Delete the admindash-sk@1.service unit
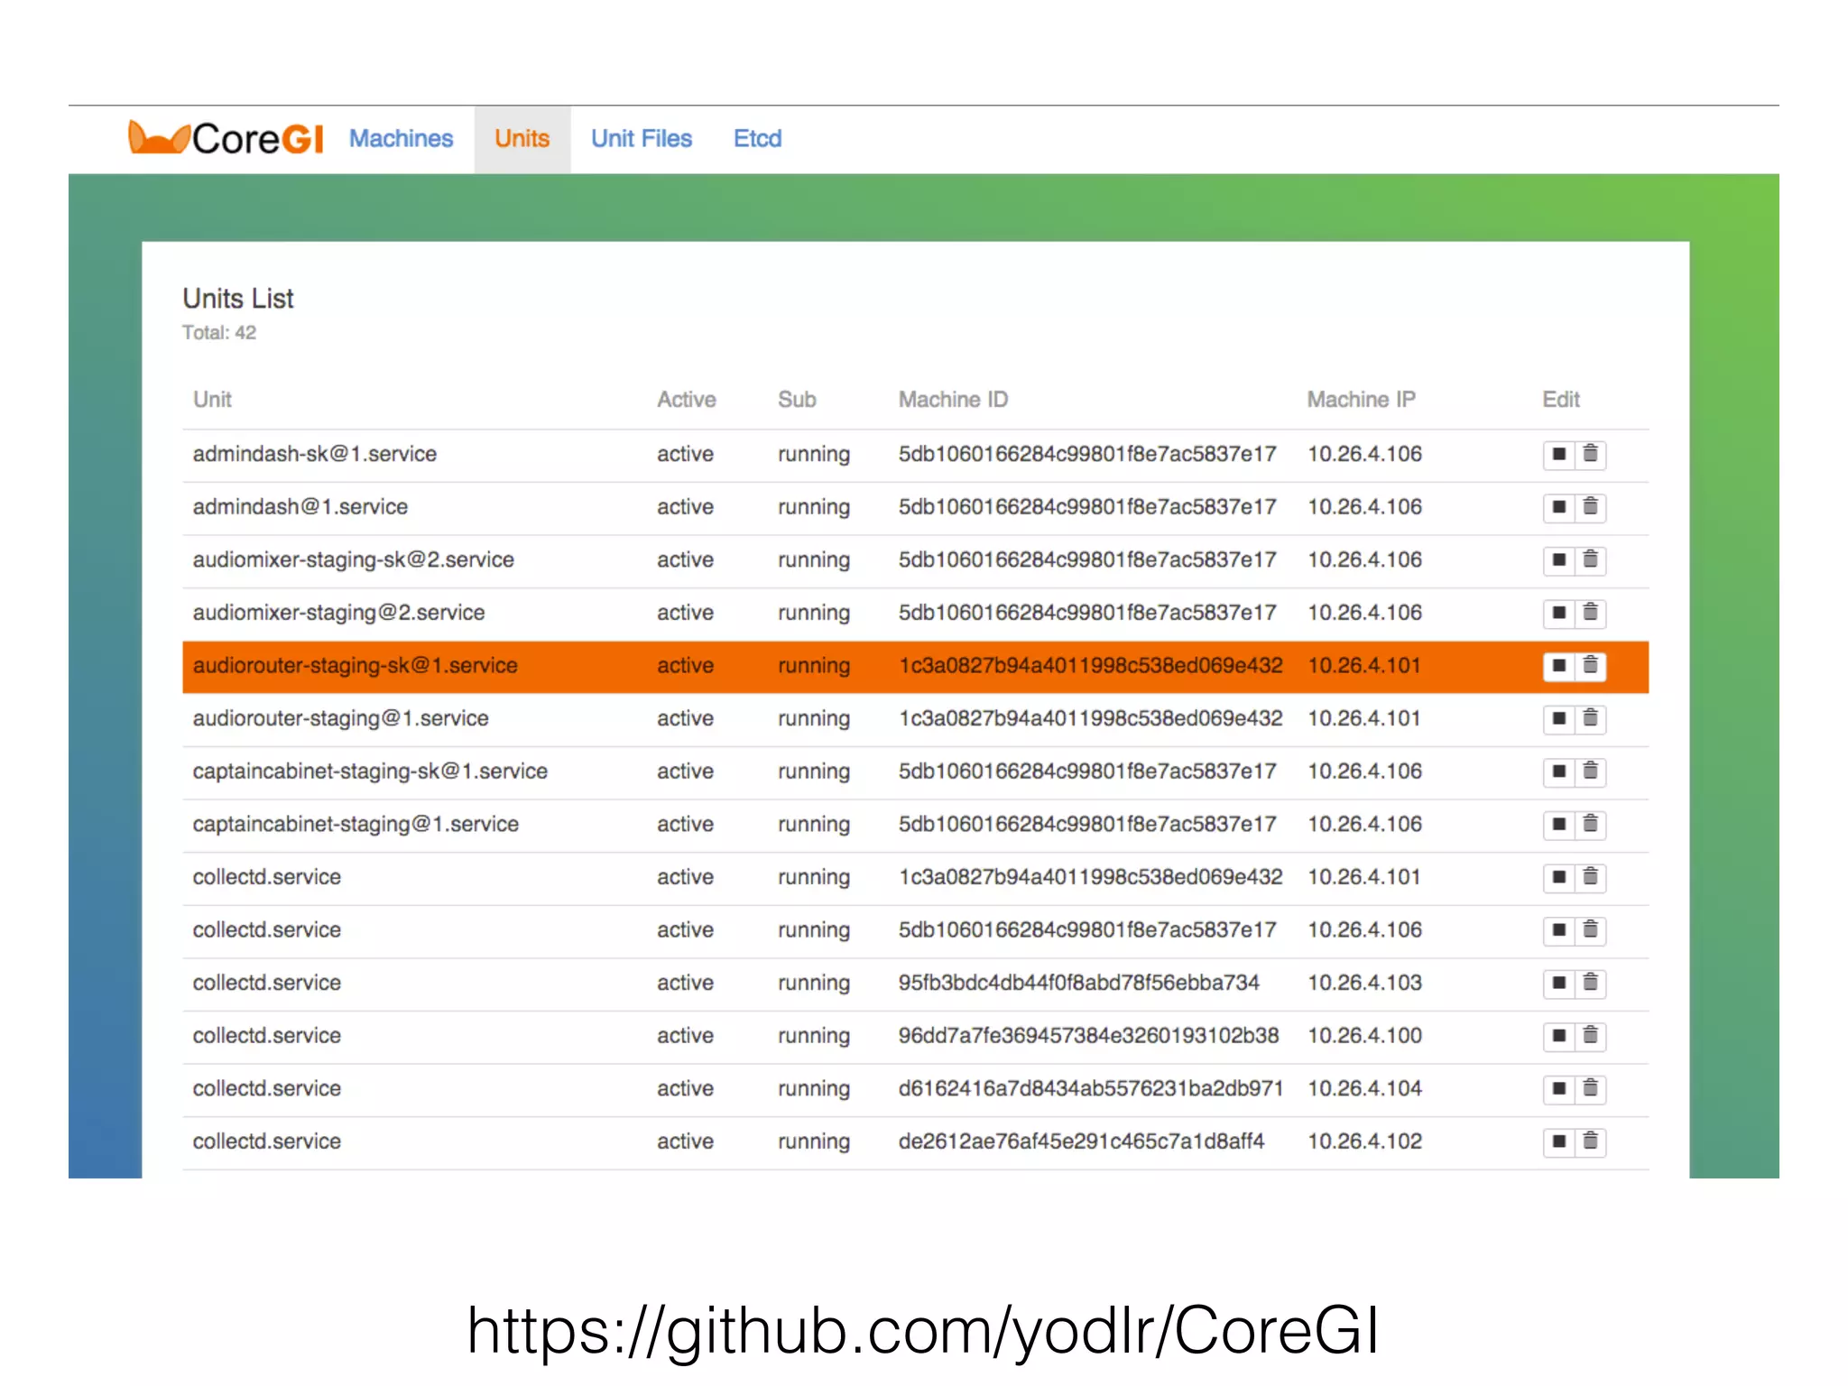 click(x=1590, y=454)
